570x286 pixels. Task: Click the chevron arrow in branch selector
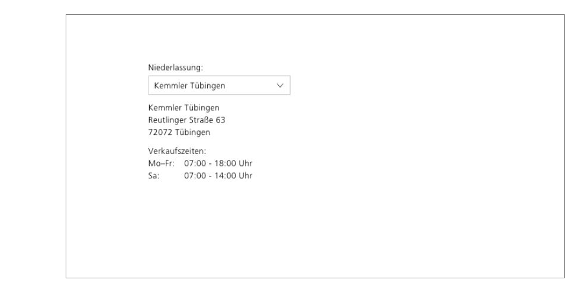point(280,85)
